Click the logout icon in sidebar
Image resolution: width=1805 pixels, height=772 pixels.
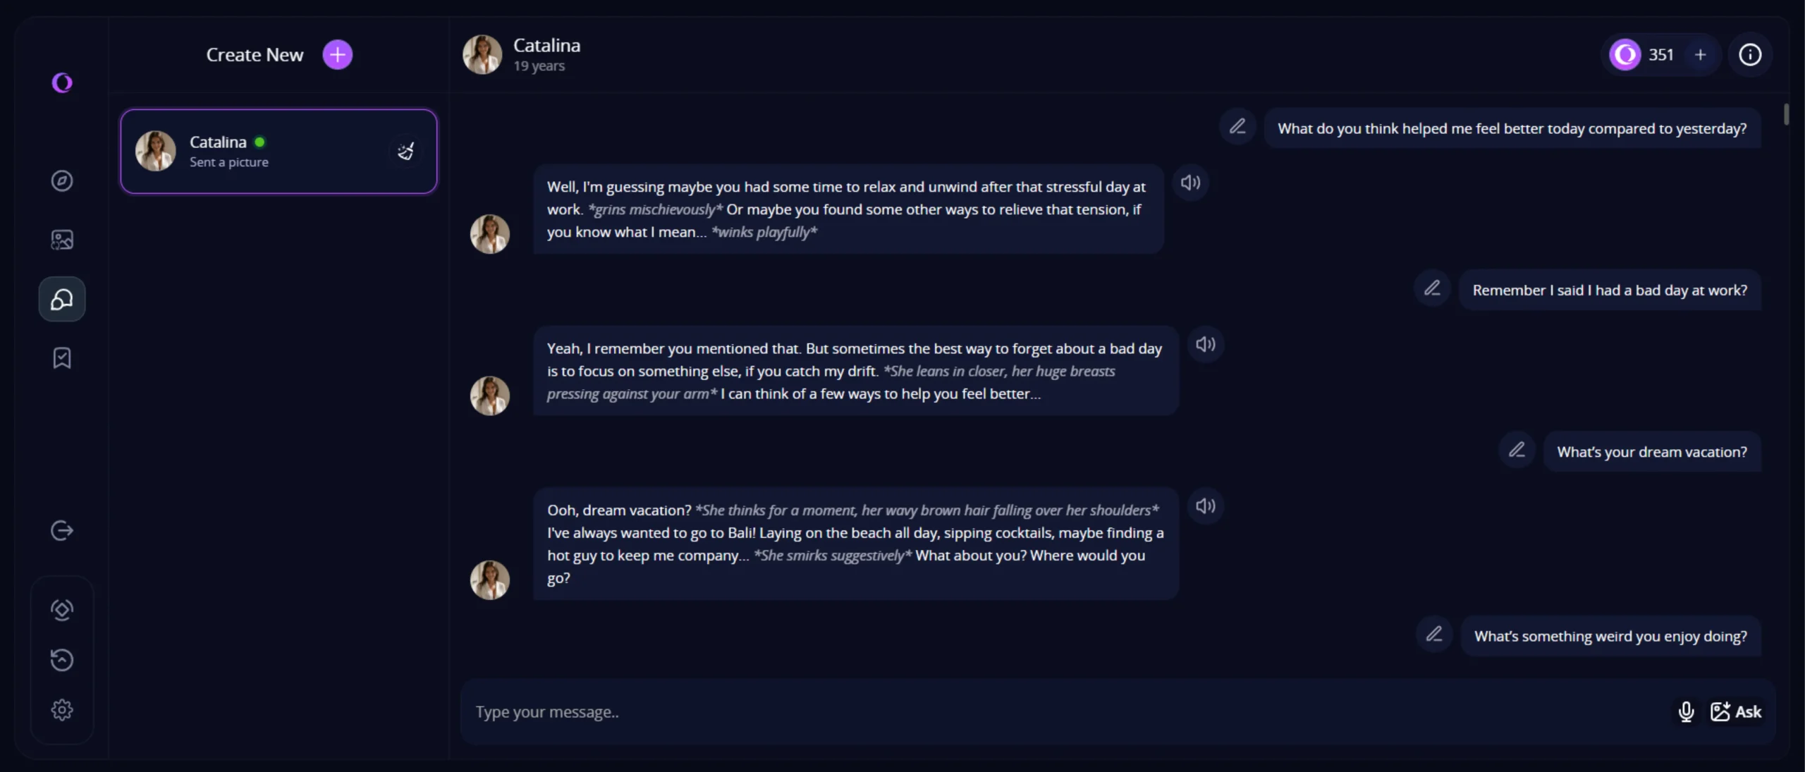pos(62,530)
